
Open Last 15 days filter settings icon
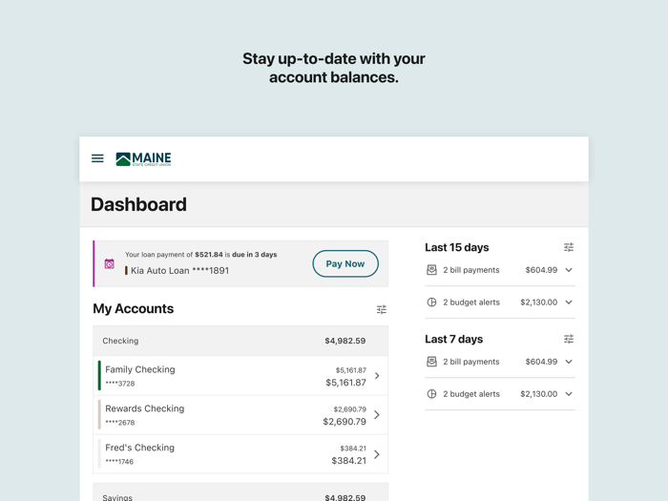tap(569, 247)
